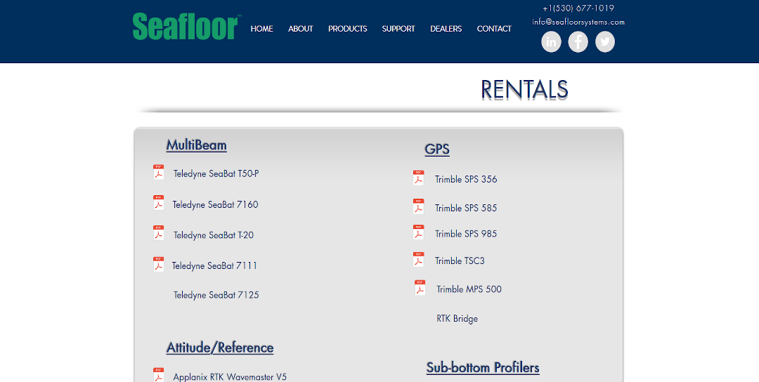Click the phone number +1(530) 677-1019
Viewport: 759px width, 382px height.
click(578, 8)
